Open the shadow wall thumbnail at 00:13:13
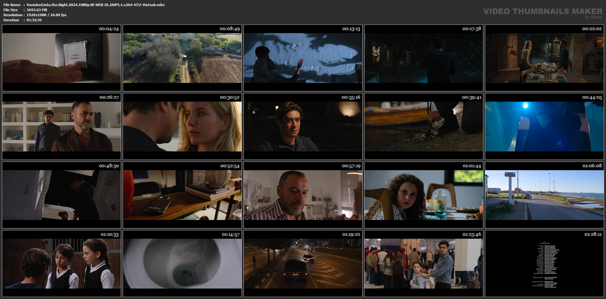This screenshot has width=606, height=299. (x=303, y=58)
